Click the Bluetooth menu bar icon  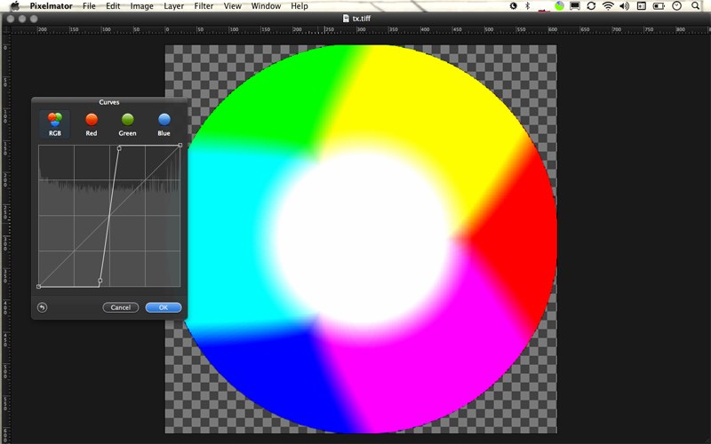click(x=526, y=5)
